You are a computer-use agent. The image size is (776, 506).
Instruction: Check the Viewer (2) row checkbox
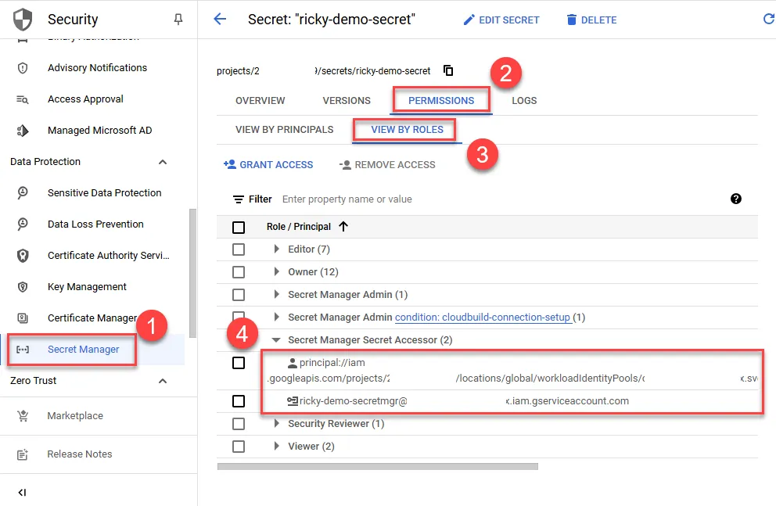click(239, 447)
